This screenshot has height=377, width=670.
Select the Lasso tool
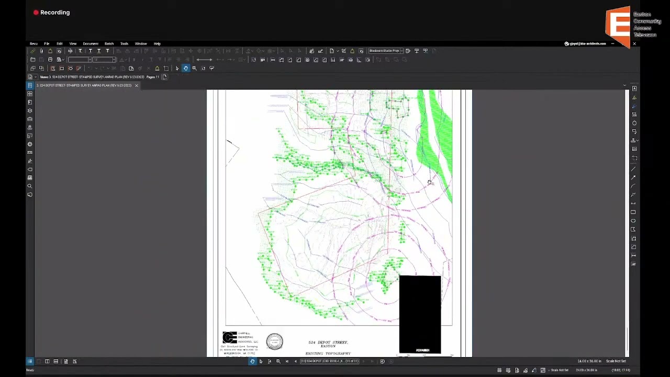[211, 68]
